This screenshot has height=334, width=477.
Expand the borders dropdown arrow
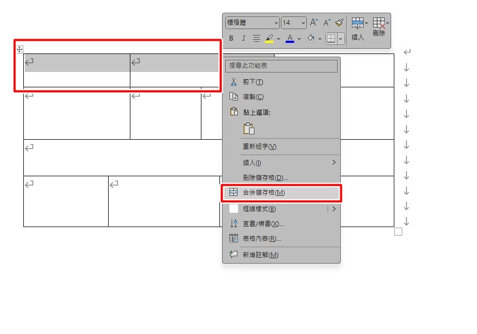(340, 39)
